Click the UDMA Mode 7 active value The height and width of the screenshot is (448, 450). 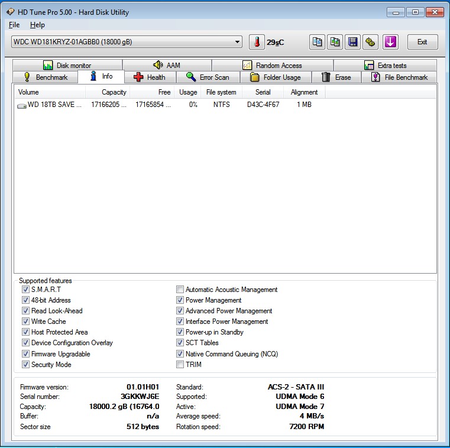tap(300, 407)
